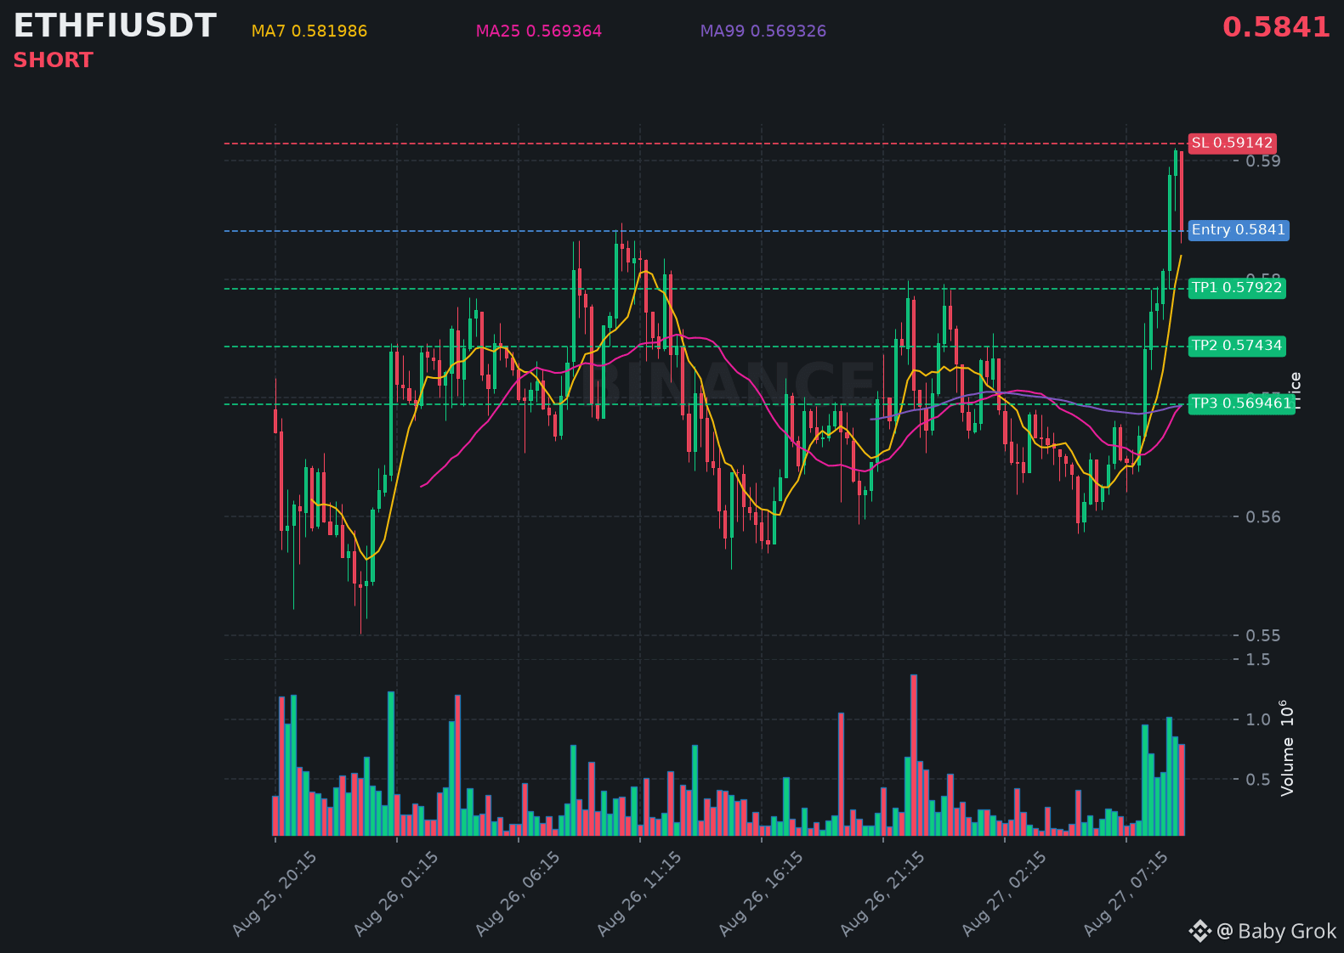Image resolution: width=1344 pixels, height=953 pixels.
Task: Click the 0.55 price axis label
Action: point(1263,636)
